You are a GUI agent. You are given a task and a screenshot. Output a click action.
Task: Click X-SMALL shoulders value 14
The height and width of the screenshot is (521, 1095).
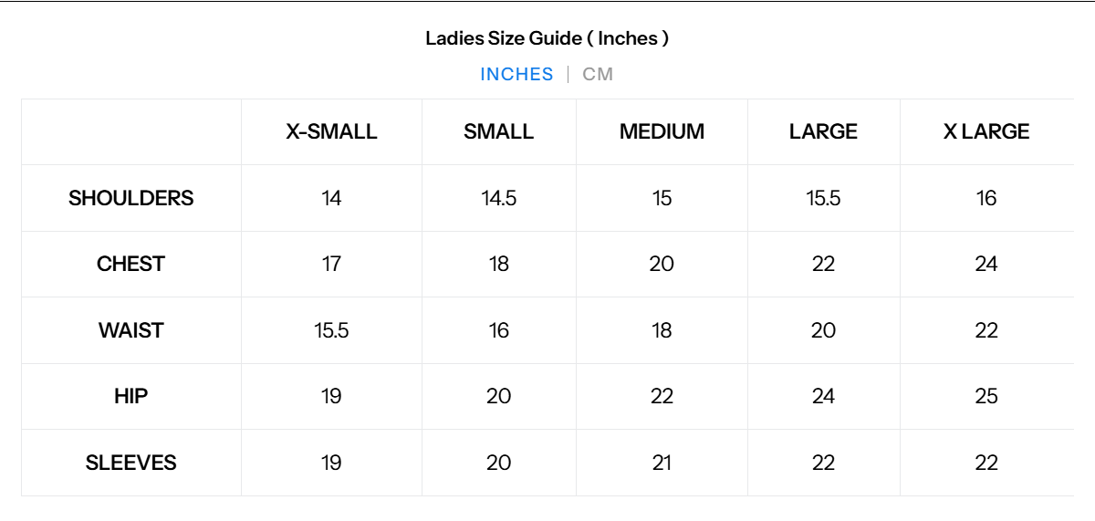click(x=331, y=198)
